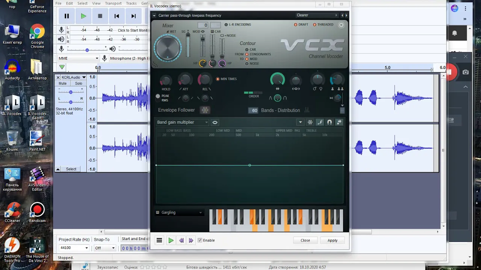Click the playback meter speaker icon
This screenshot has height=270, width=481.
tap(61, 39)
